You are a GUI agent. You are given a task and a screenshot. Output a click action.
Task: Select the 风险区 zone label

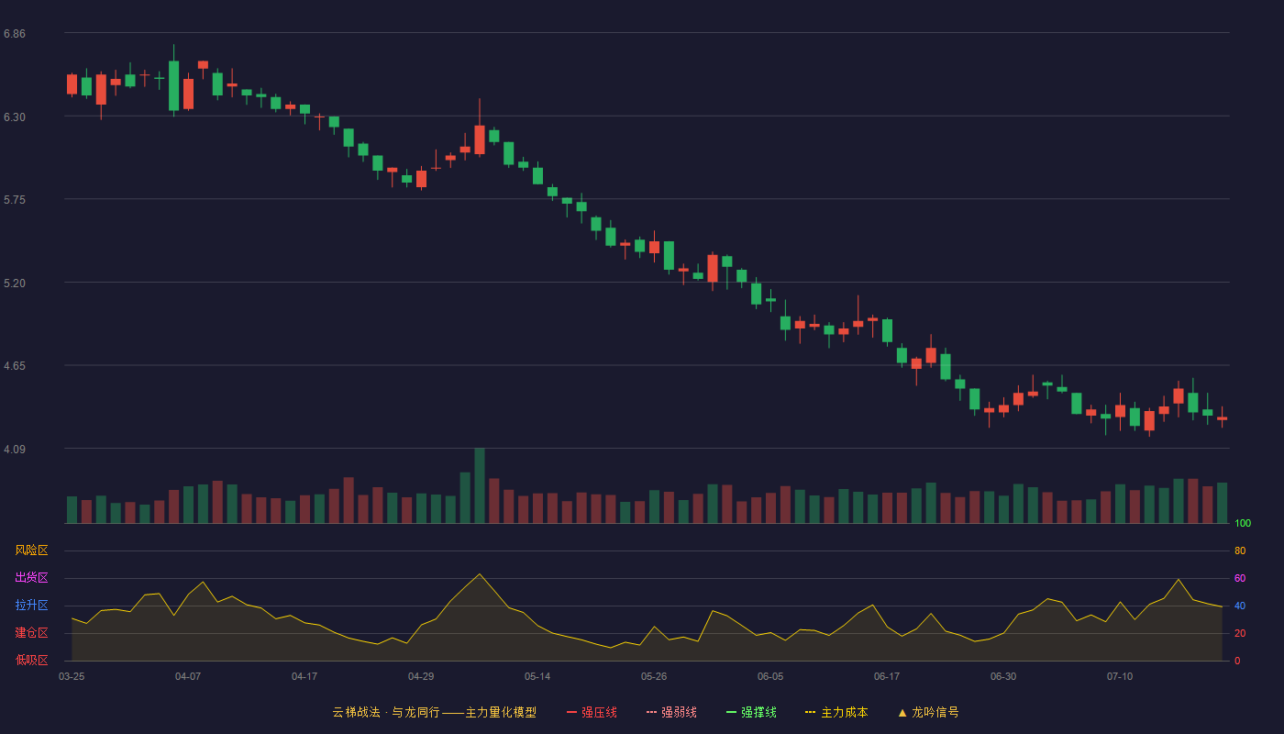click(31, 550)
